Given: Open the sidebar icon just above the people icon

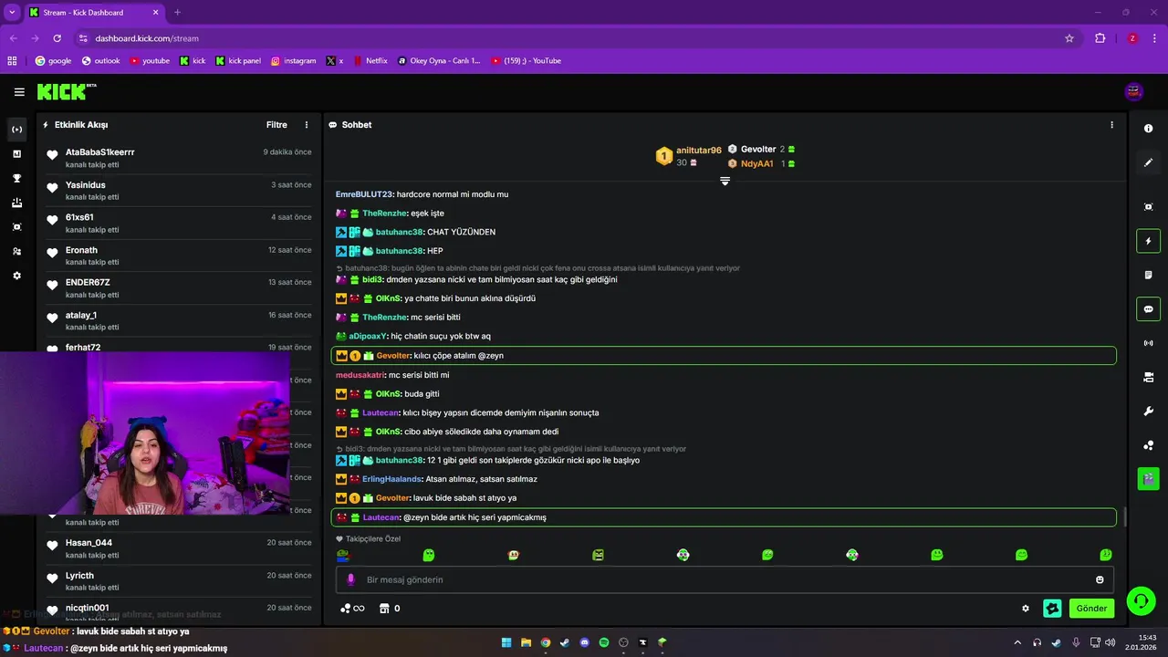Looking at the screenshot, I should (x=16, y=226).
